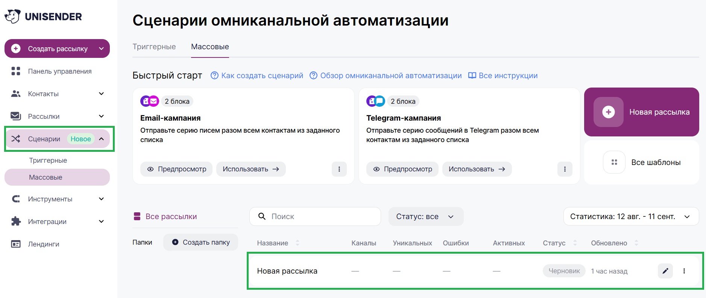This screenshot has width=706, height=298.
Task: Click the plus icon on Новая рассылка tile
Action: 608,112
